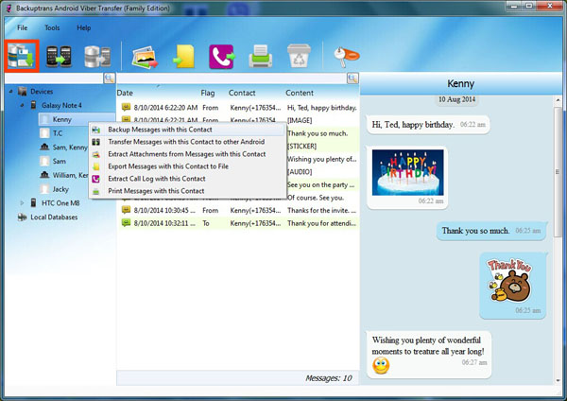The height and width of the screenshot is (401, 567).
Task: Expand the HTC One M8 node
Action: pyautogui.click(x=22, y=203)
